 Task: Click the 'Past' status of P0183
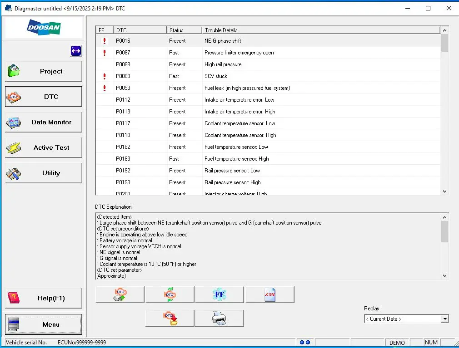174,159
